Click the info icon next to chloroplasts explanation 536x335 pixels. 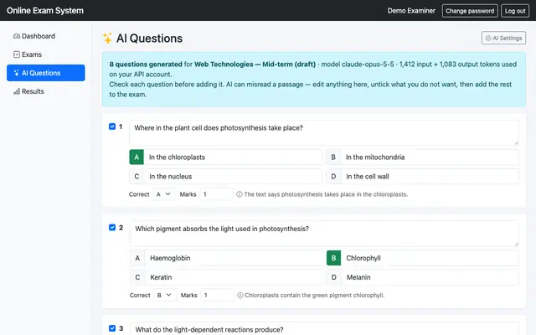(x=240, y=194)
